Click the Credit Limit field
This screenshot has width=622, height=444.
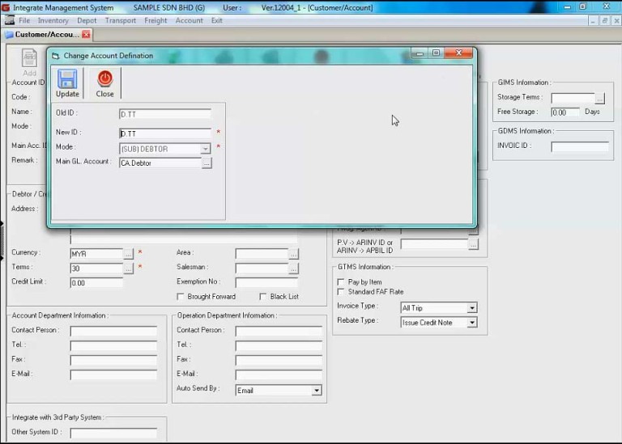(x=96, y=283)
